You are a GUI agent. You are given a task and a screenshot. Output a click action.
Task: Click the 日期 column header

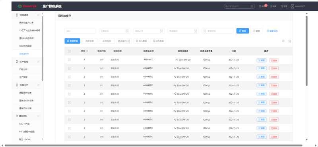pos(234,51)
